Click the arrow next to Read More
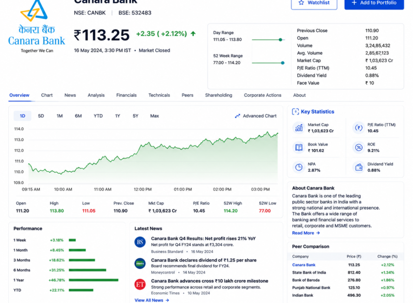This screenshot has height=303, width=413. (318, 233)
